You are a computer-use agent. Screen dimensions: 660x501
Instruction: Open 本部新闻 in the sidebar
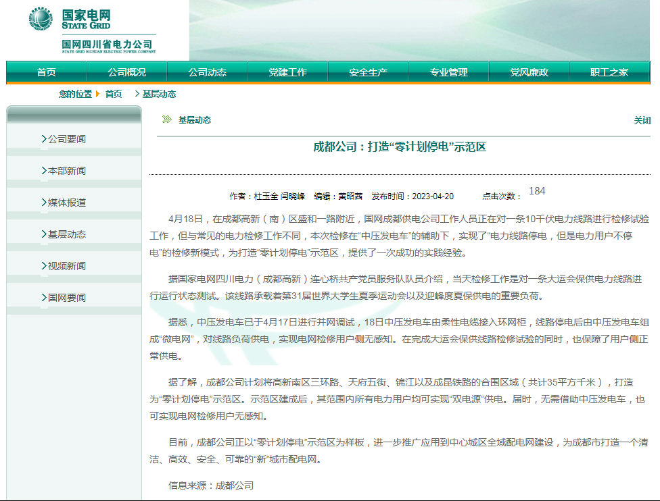coord(66,171)
